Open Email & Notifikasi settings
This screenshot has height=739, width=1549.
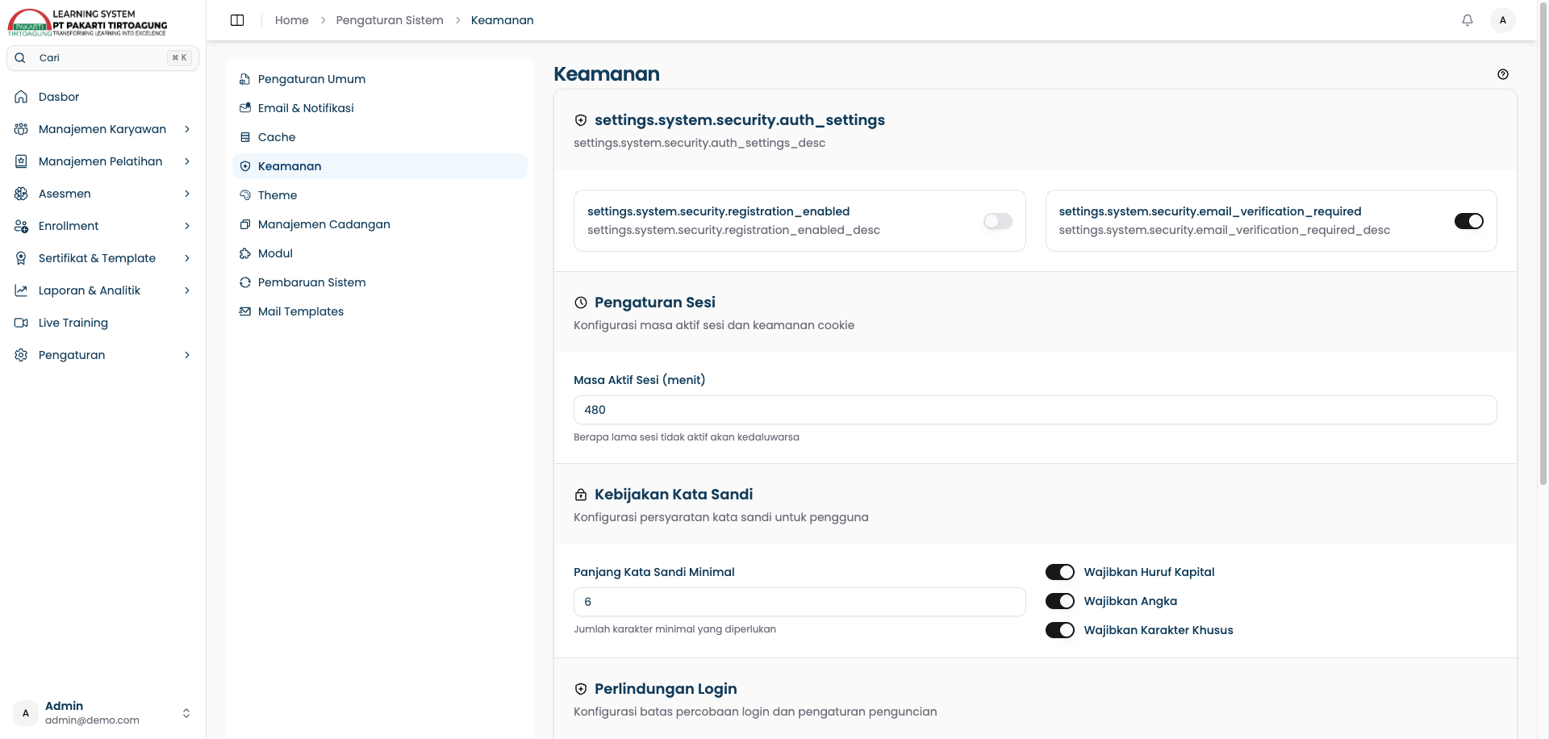click(x=380, y=108)
